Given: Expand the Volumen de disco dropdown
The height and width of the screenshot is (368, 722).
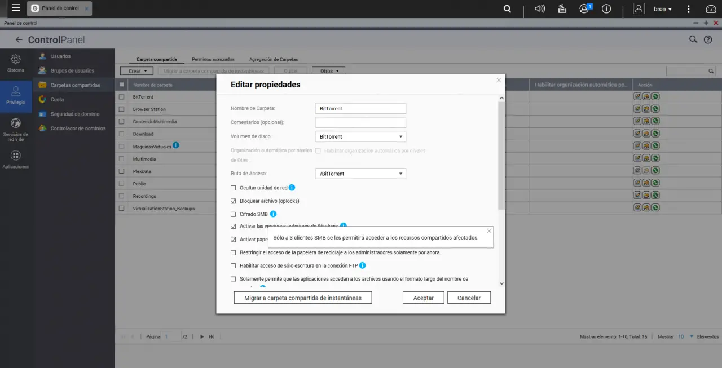Looking at the screenshot, I should [360, 136].
